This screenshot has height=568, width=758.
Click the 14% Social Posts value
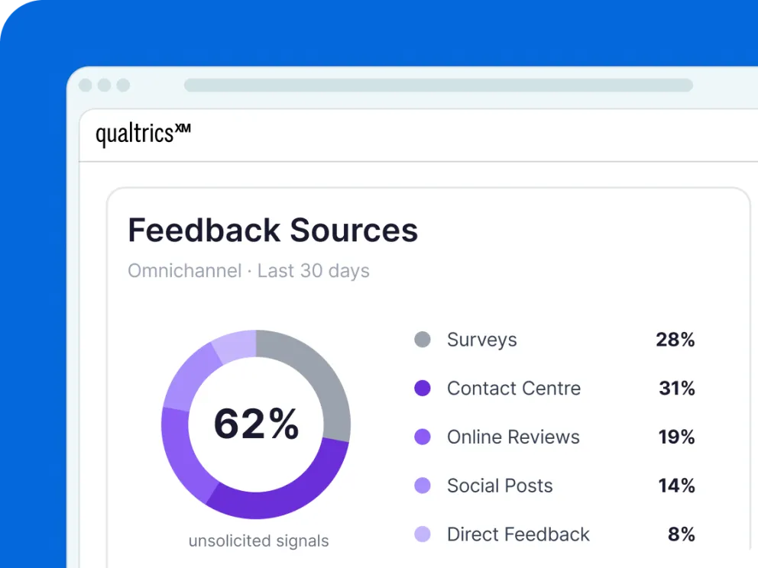click(676, 486)
